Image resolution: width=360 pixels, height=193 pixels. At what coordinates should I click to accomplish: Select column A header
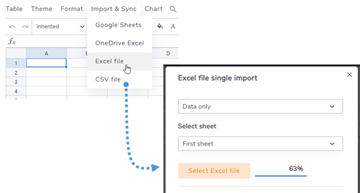pyautogui.click(x=46, y=54)
